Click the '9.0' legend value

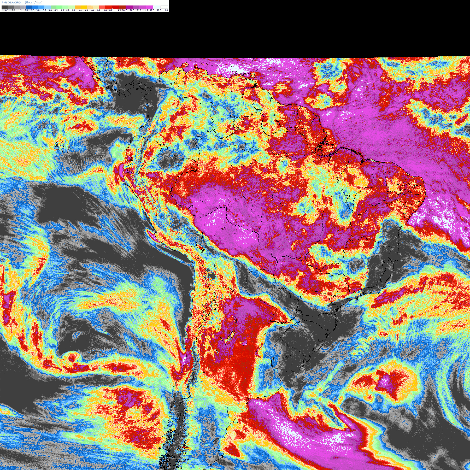(x=111, y=10)
